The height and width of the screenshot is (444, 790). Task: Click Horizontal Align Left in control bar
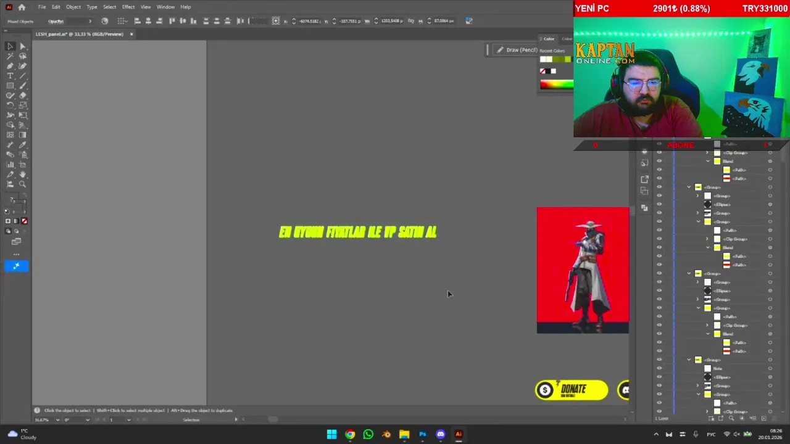[138, 21]
